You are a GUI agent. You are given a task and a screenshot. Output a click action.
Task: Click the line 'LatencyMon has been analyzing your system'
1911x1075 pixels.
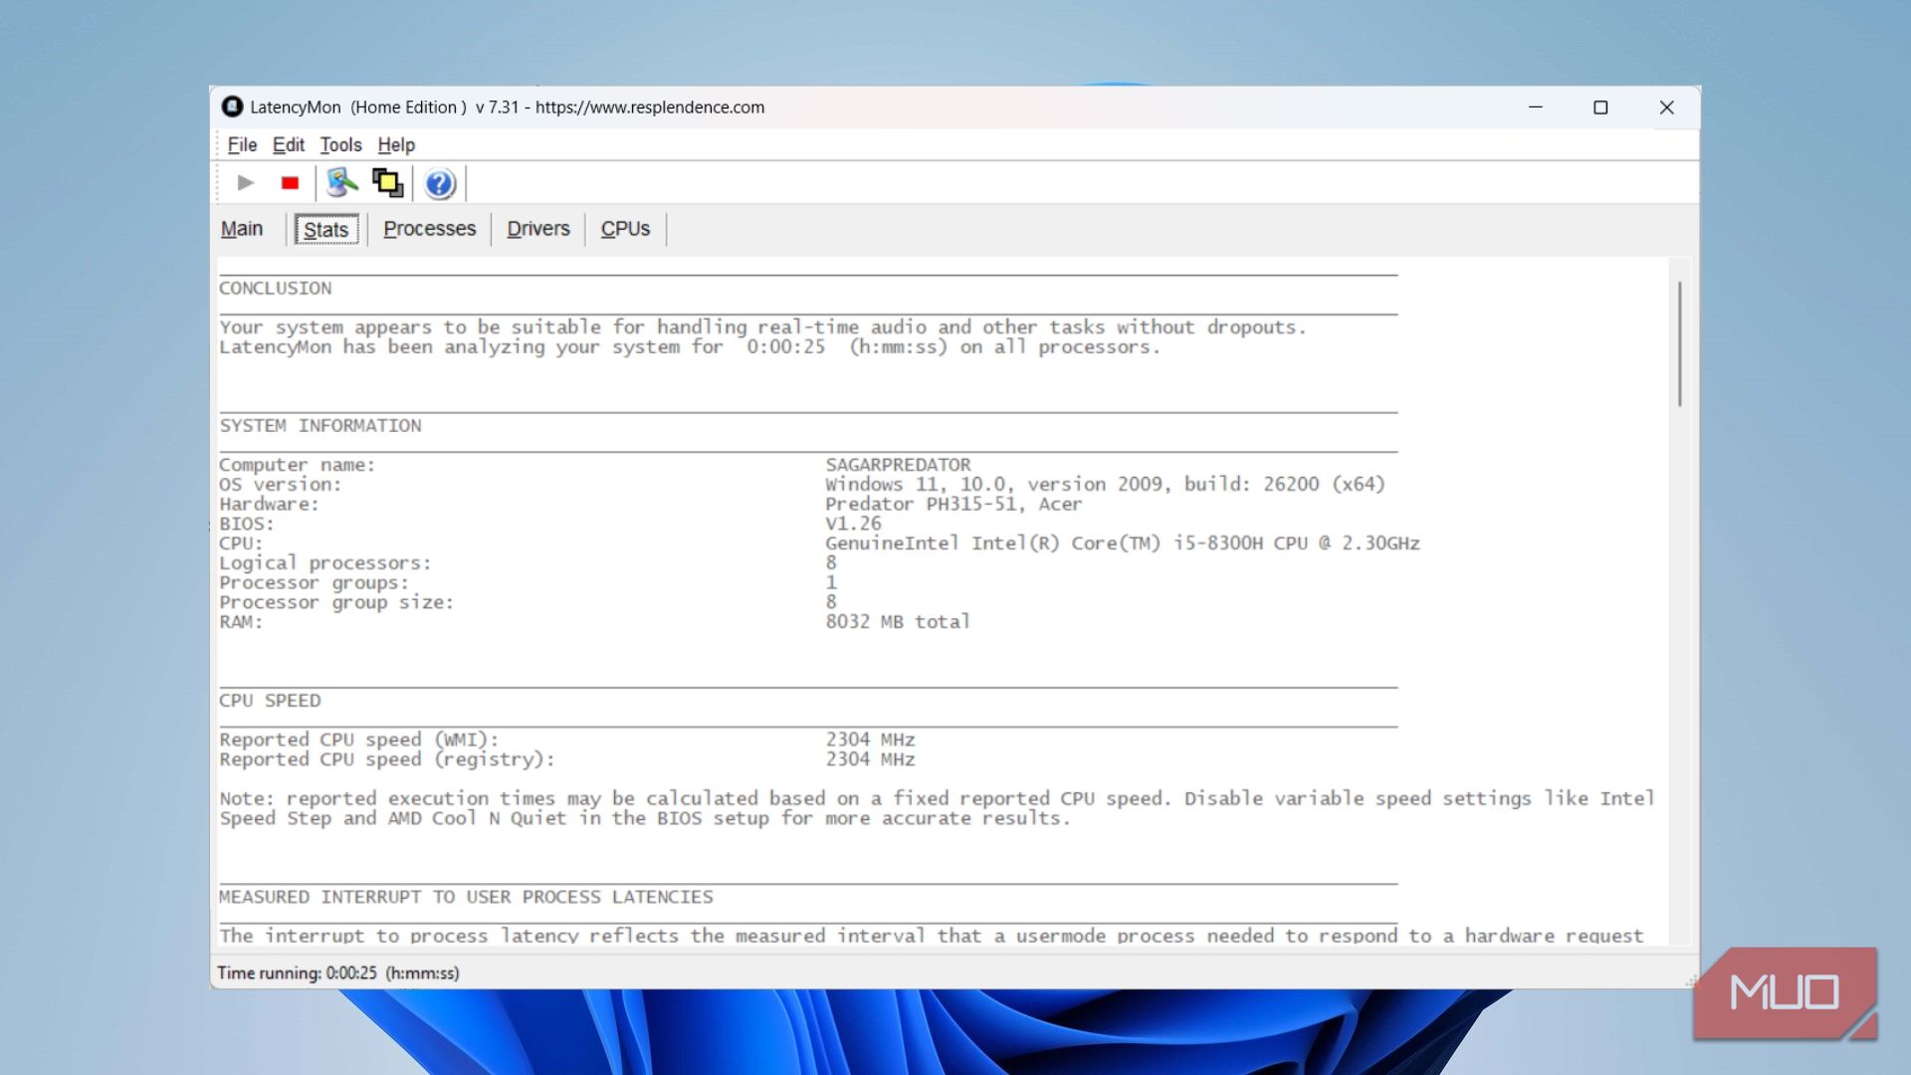(x=690, y=347)
